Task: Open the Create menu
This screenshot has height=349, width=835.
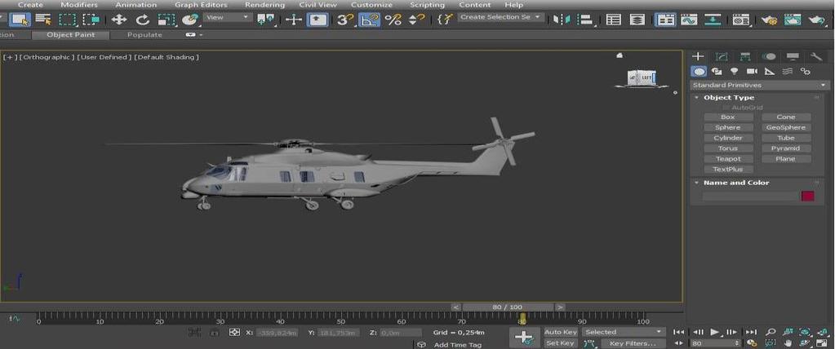Action: tap(30, 5)
